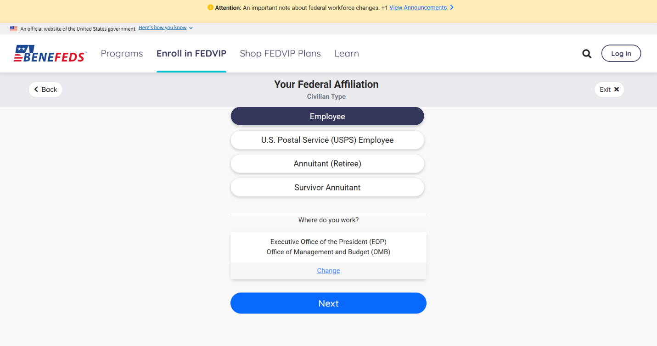Pick the Survivor Annuitant option
This screenshot has height=346, width=657.
point(327,187)
